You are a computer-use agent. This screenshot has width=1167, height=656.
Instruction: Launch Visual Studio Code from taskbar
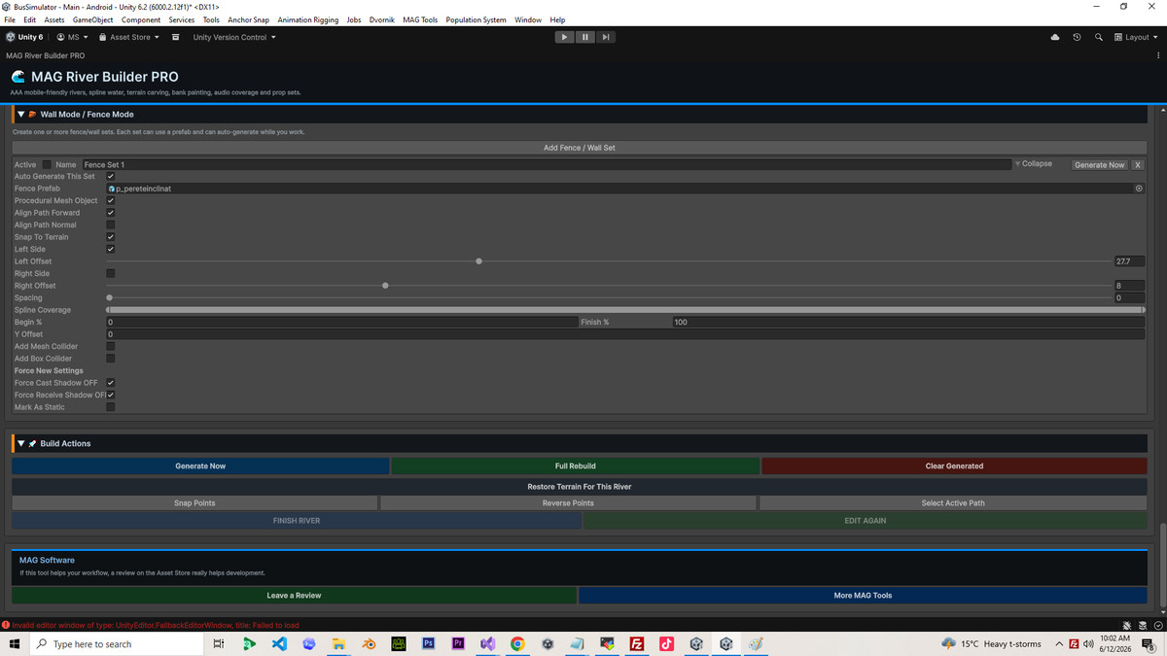pyautogui.click(x=279, y=644)
